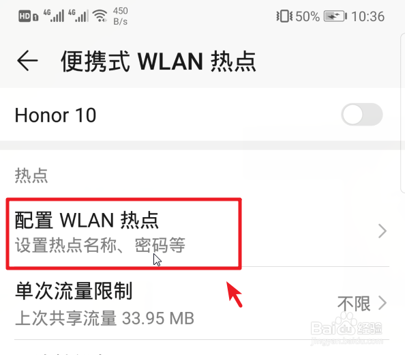Screen dimensions: 405x355
Task: Tap the second 4G signal icon
Action: (78, 16)
